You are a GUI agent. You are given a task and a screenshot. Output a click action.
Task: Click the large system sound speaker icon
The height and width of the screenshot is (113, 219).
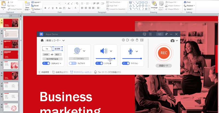click(x=104, y=51)
